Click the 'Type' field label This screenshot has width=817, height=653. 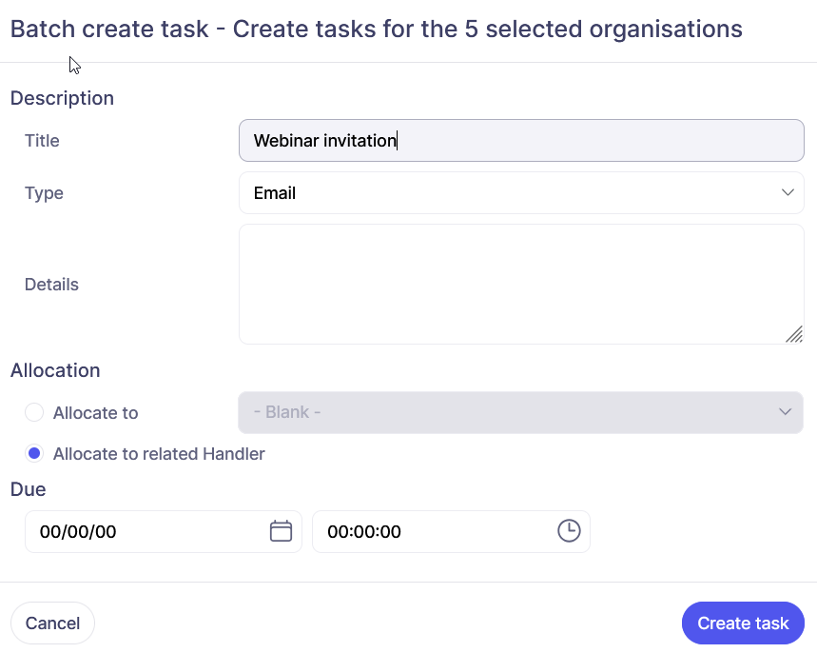click(44, 193)
